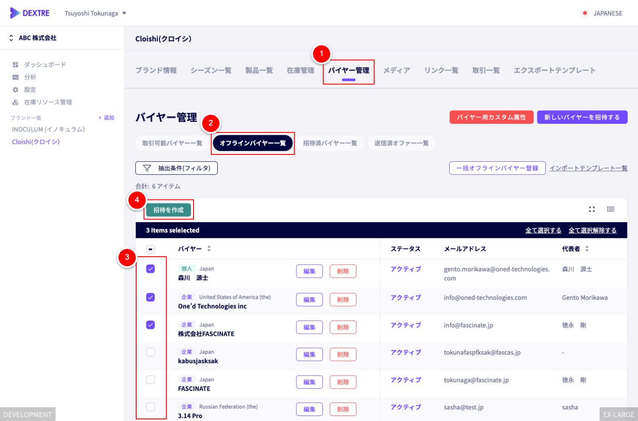
Task: Click the red Japanese language flag dot
Action: 585,13
